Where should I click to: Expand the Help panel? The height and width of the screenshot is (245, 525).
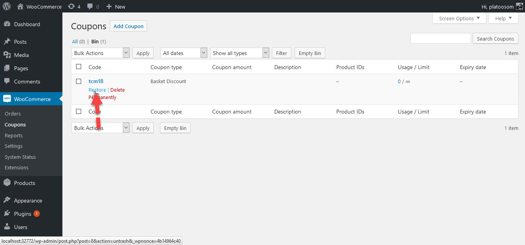(x=504, y=18)
